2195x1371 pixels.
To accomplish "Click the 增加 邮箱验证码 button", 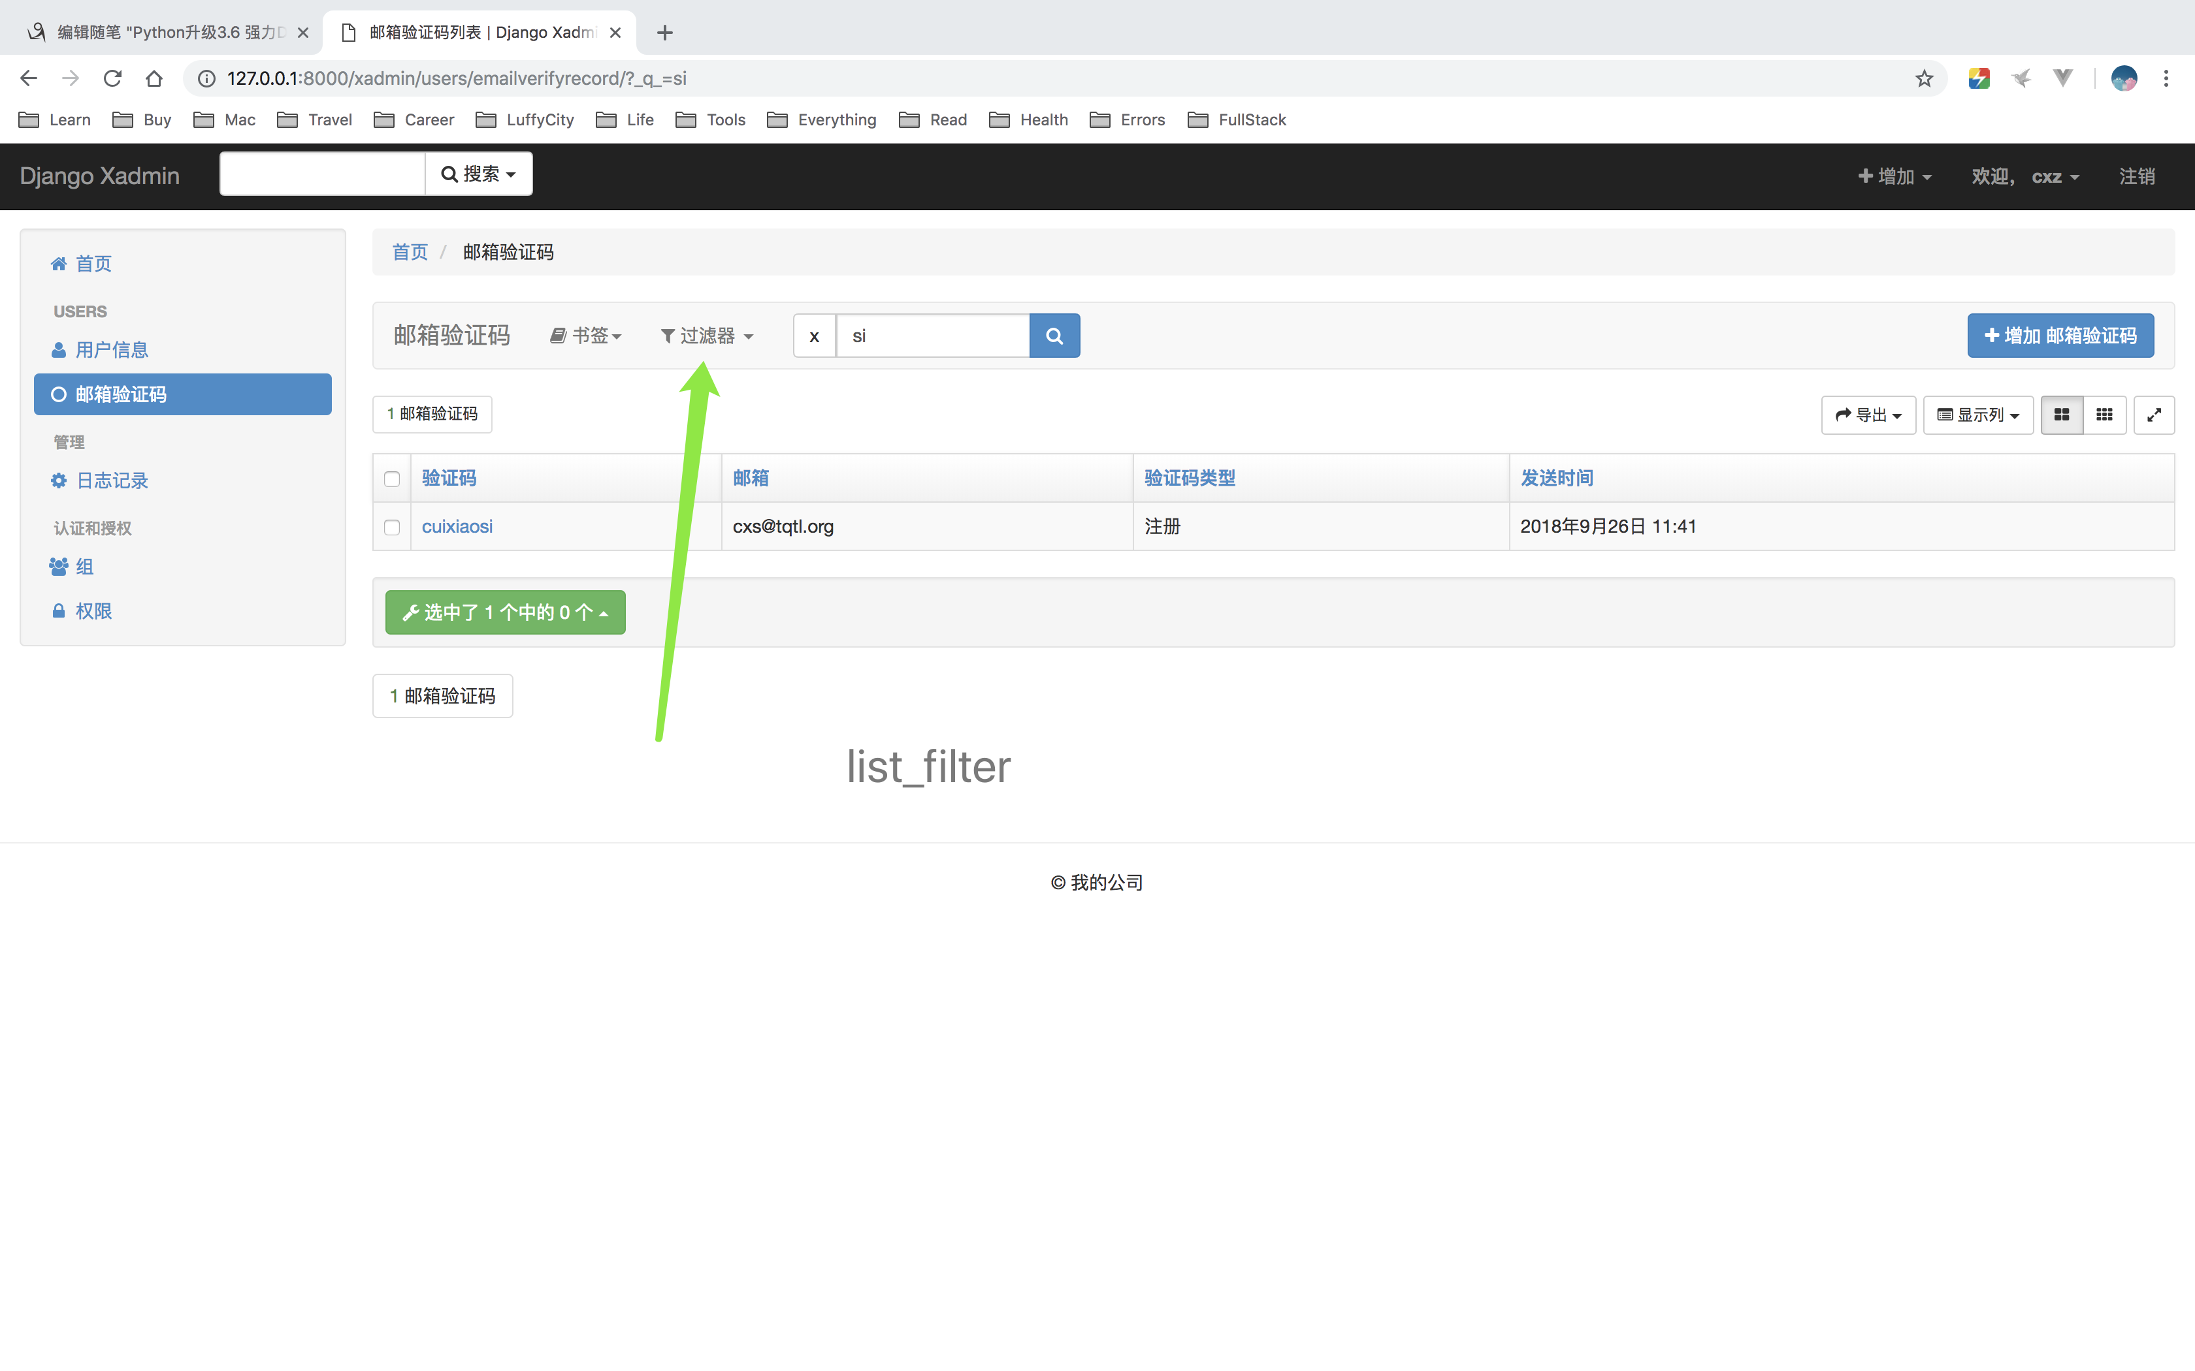I will pyautogui.click(x=2060, y=336).
